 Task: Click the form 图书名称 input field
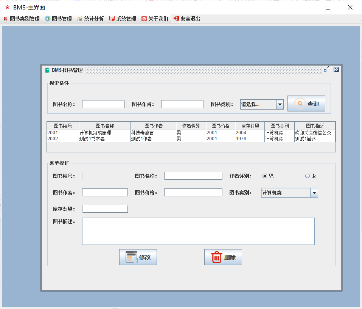193,176
